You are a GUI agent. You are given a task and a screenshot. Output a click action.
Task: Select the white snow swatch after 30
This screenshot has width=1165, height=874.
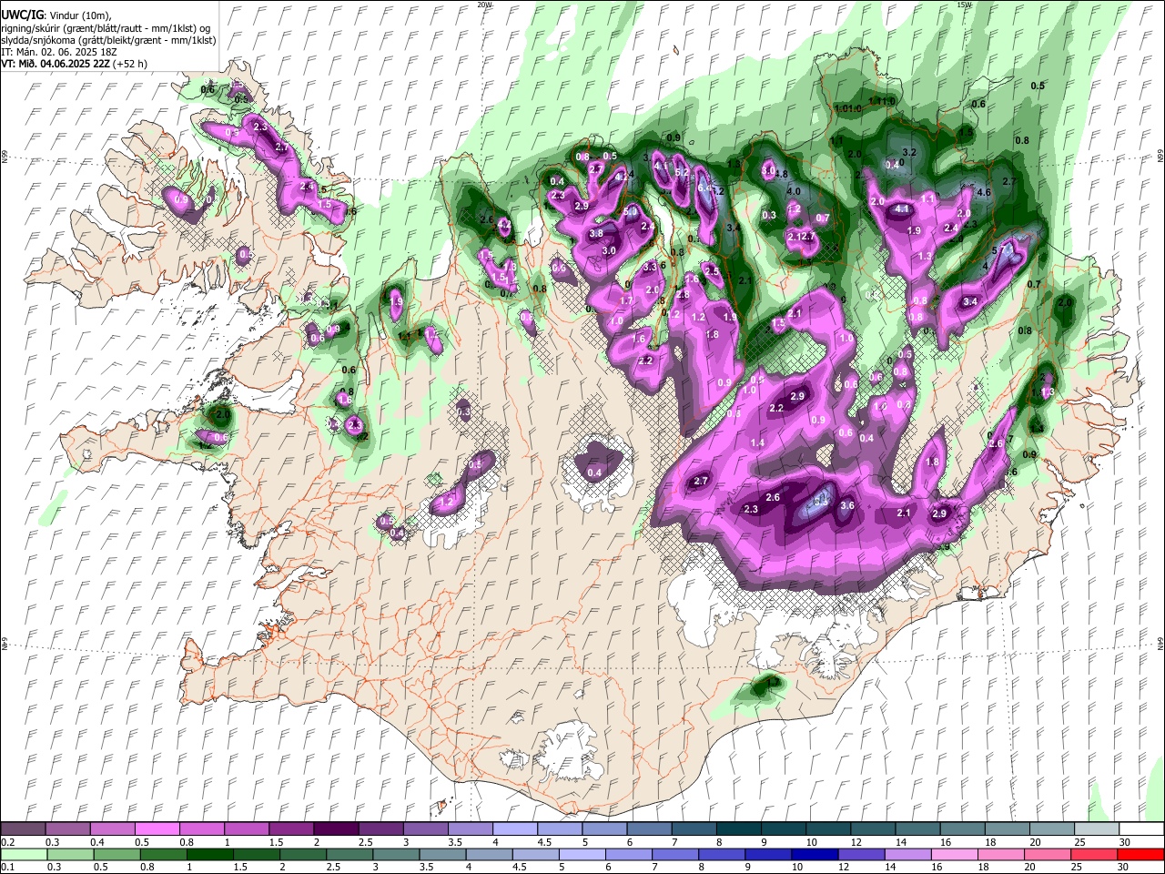tap(1141, 829)
